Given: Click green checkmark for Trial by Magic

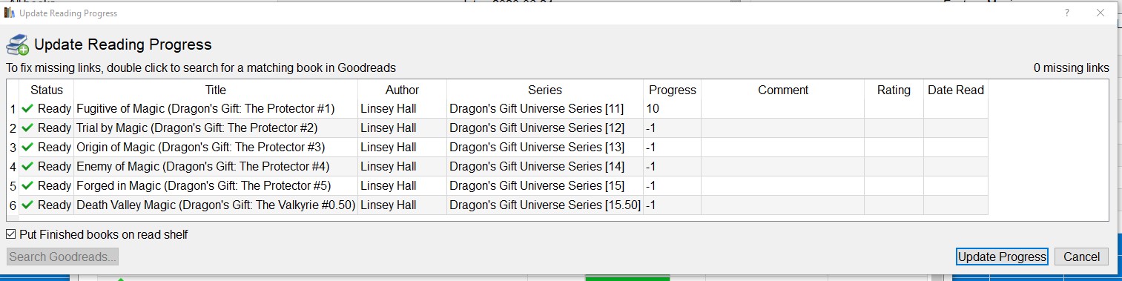Looking at the screenshot, I should [28, 128].
